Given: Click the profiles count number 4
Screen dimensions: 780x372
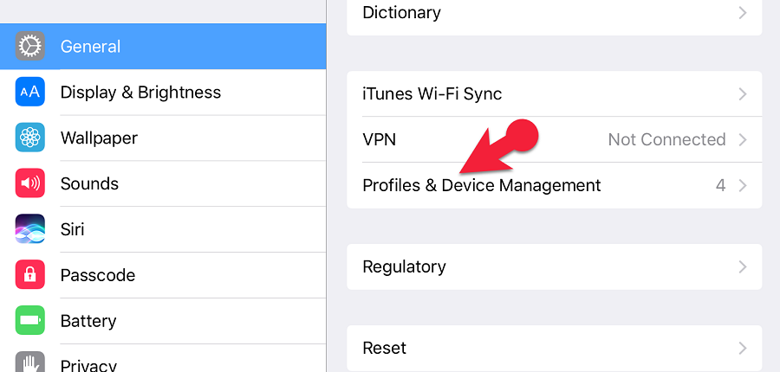Looking at the screenshot, I should [720, 185].
